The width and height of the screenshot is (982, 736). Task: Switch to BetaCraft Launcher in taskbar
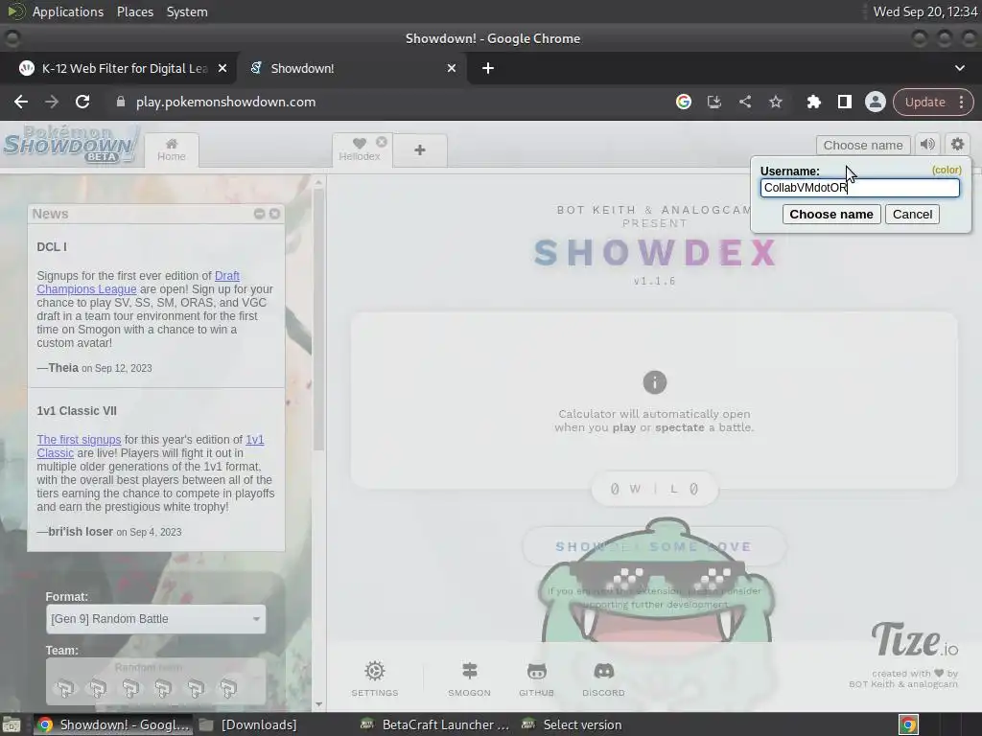pyautogui.click(x=436, y=724)
